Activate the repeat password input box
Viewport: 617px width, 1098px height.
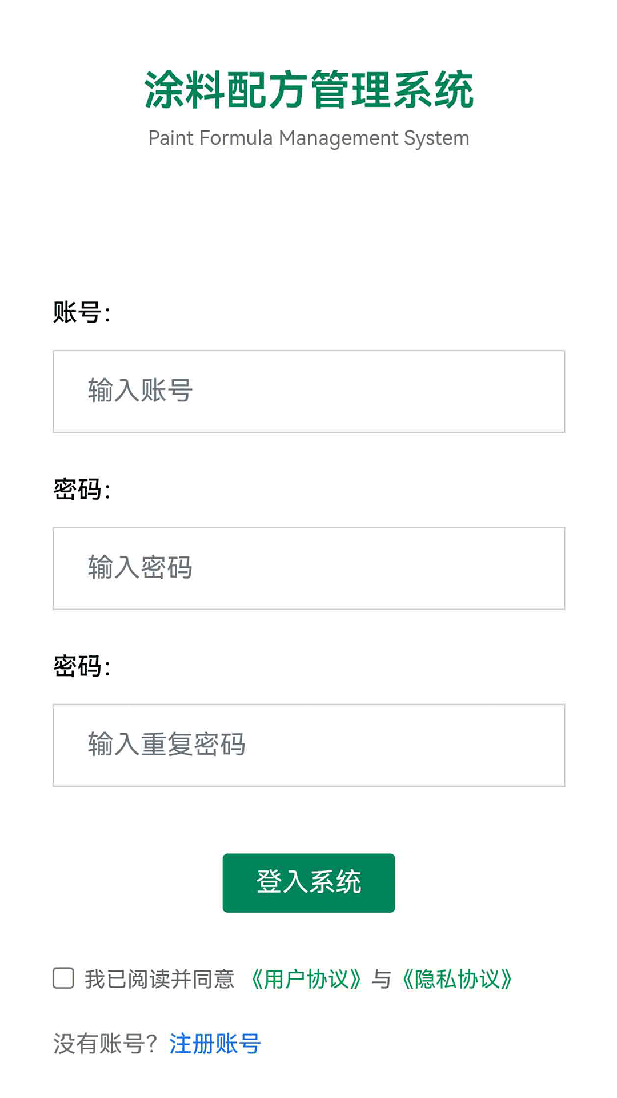pyautogui.click(x=308, y=745)
